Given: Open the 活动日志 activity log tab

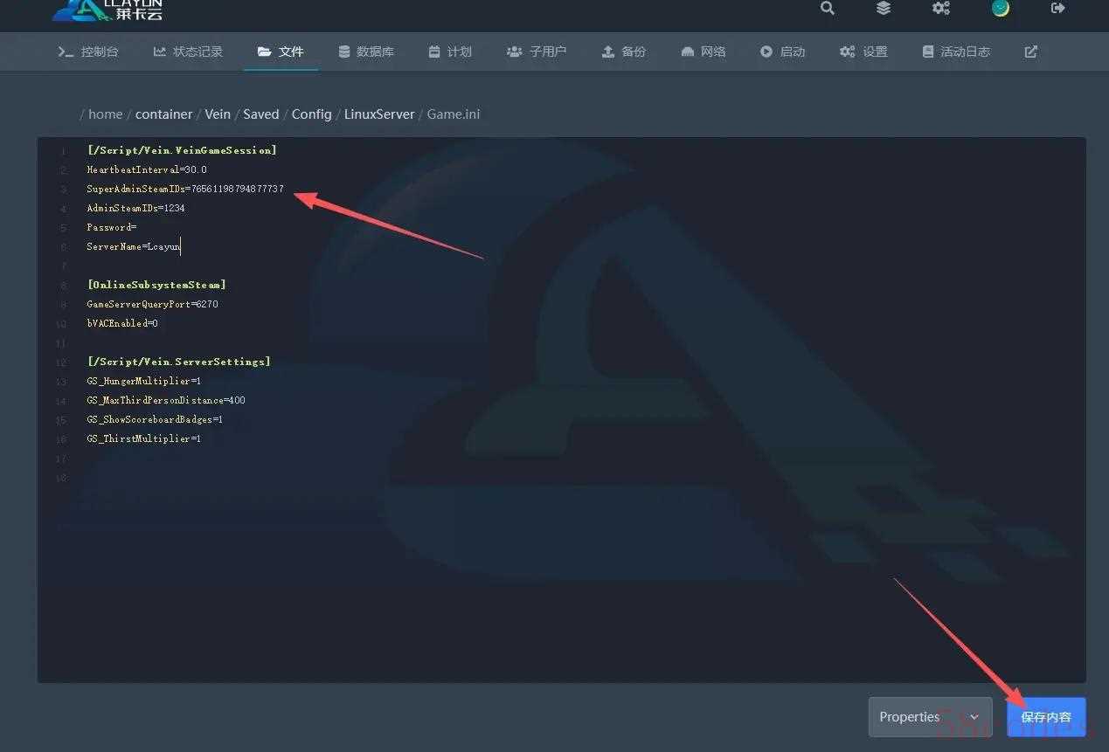Looking at the screenshot, I should 956,52.
